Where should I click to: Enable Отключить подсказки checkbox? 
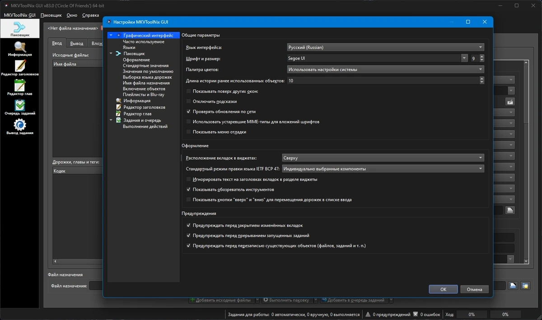pyautogui.click(x=189, y=101)
